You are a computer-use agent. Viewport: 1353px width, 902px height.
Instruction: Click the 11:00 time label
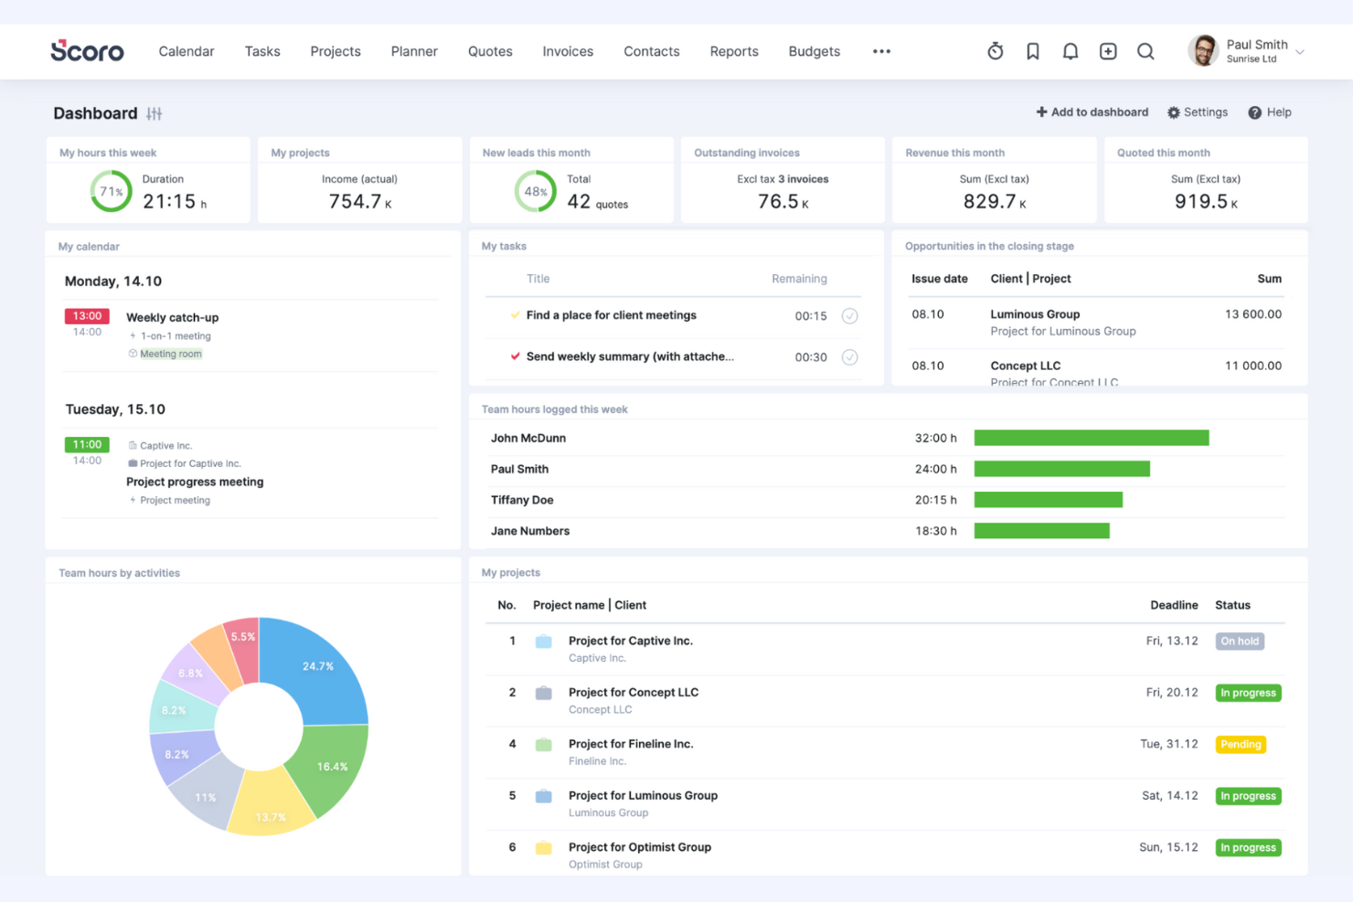coord(87,445)
